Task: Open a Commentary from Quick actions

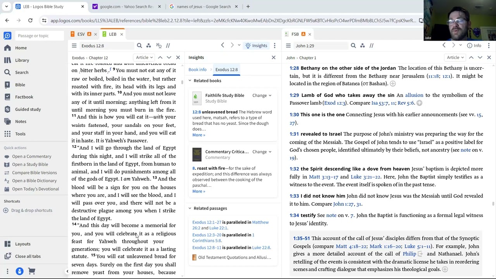Action: (x=31, y=157)
